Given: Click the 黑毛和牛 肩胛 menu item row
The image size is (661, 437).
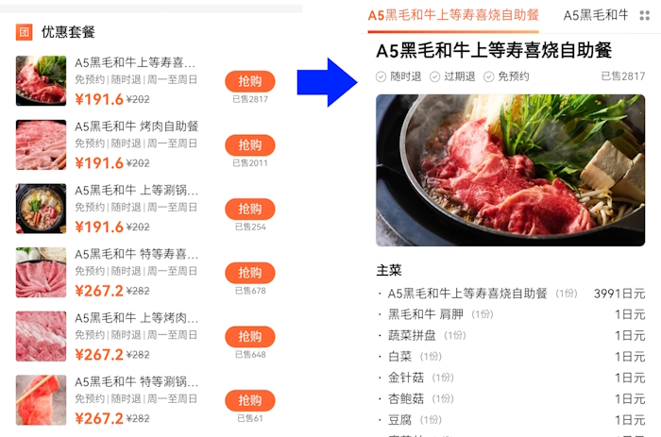Looking at the screenshot, I should 510,314.
